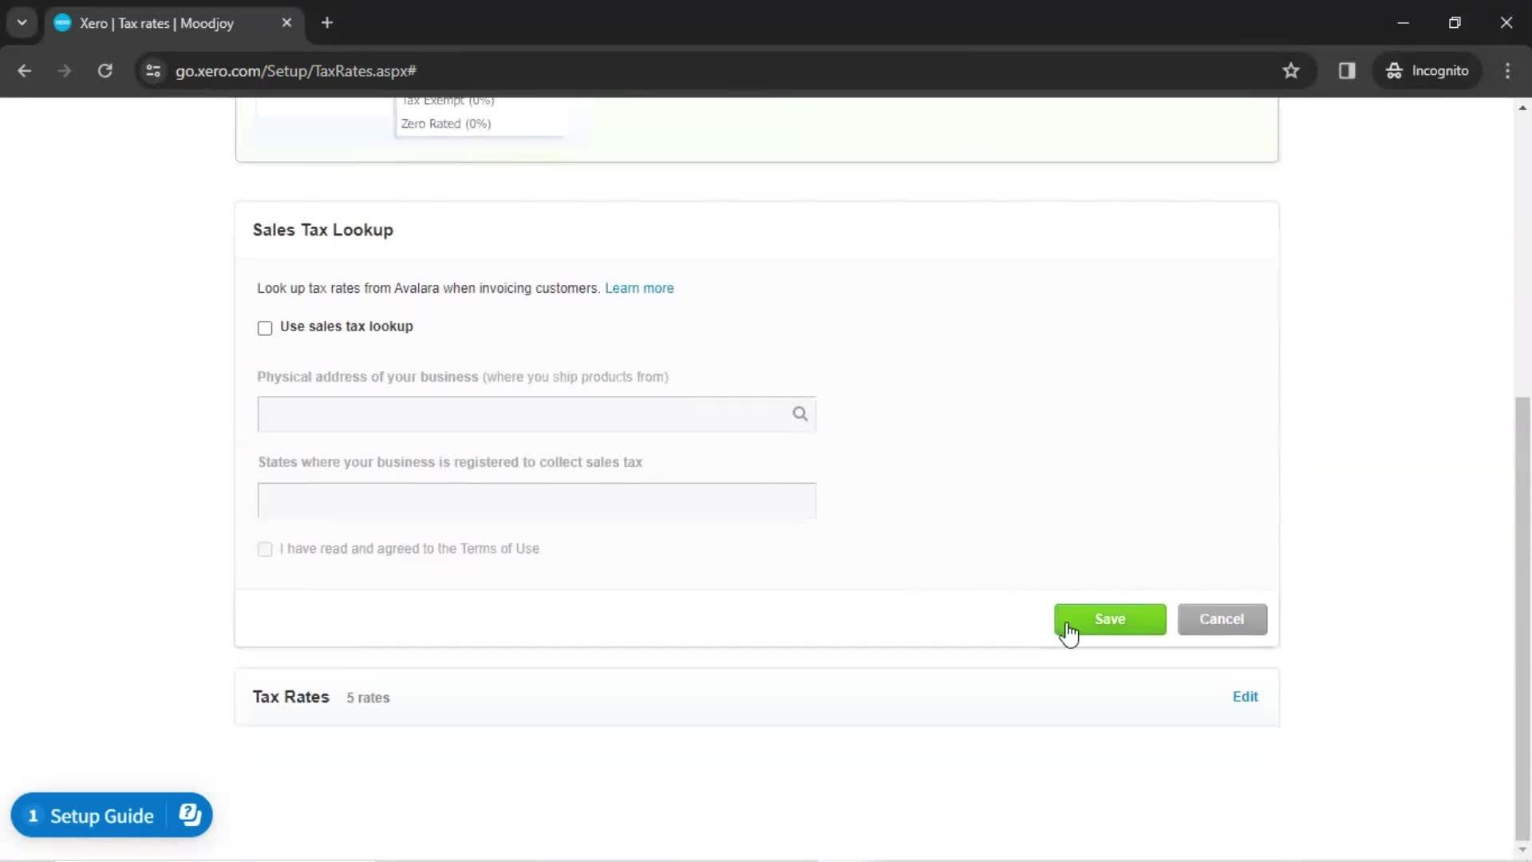Tick the Terms of Use agreement checkbox
1532x862 pixels.
[x=265, y=549]
